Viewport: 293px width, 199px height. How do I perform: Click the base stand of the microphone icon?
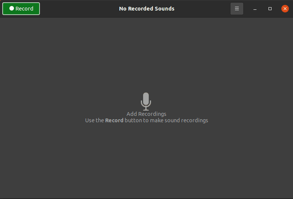tap(146, 109)
